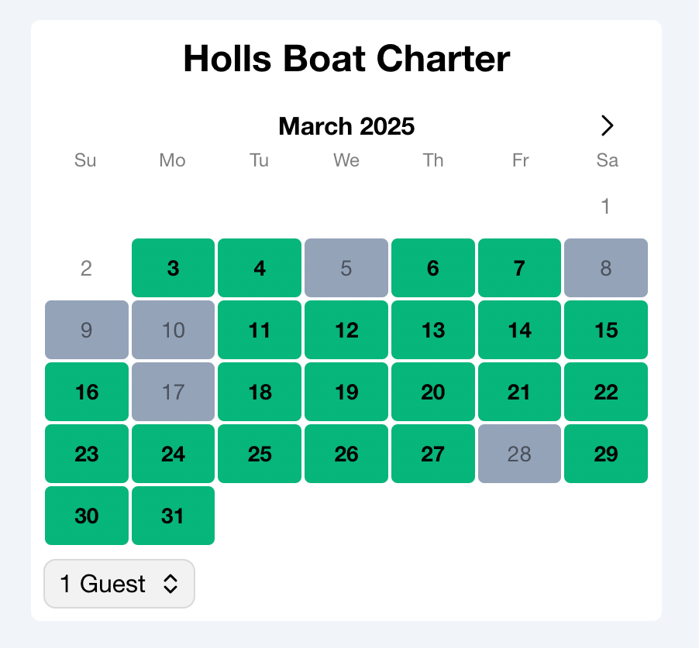Click on March 11
The width and height of the screenshot is (699, 648).
pos(260,330)
